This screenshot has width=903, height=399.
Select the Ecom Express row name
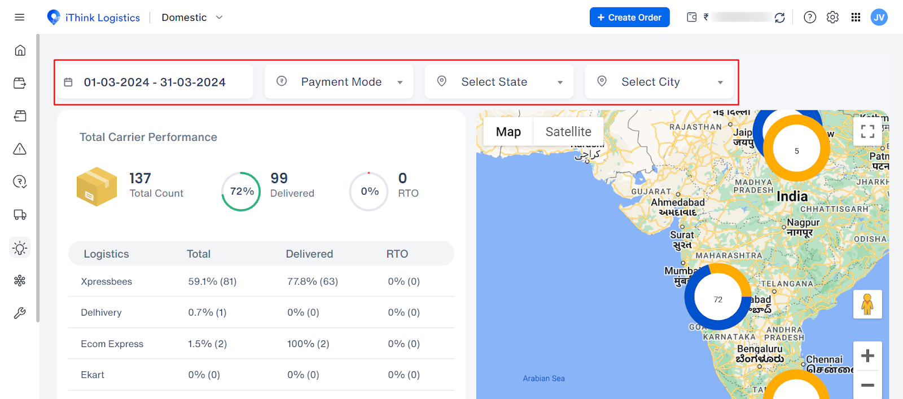click(x=112, y=344)
